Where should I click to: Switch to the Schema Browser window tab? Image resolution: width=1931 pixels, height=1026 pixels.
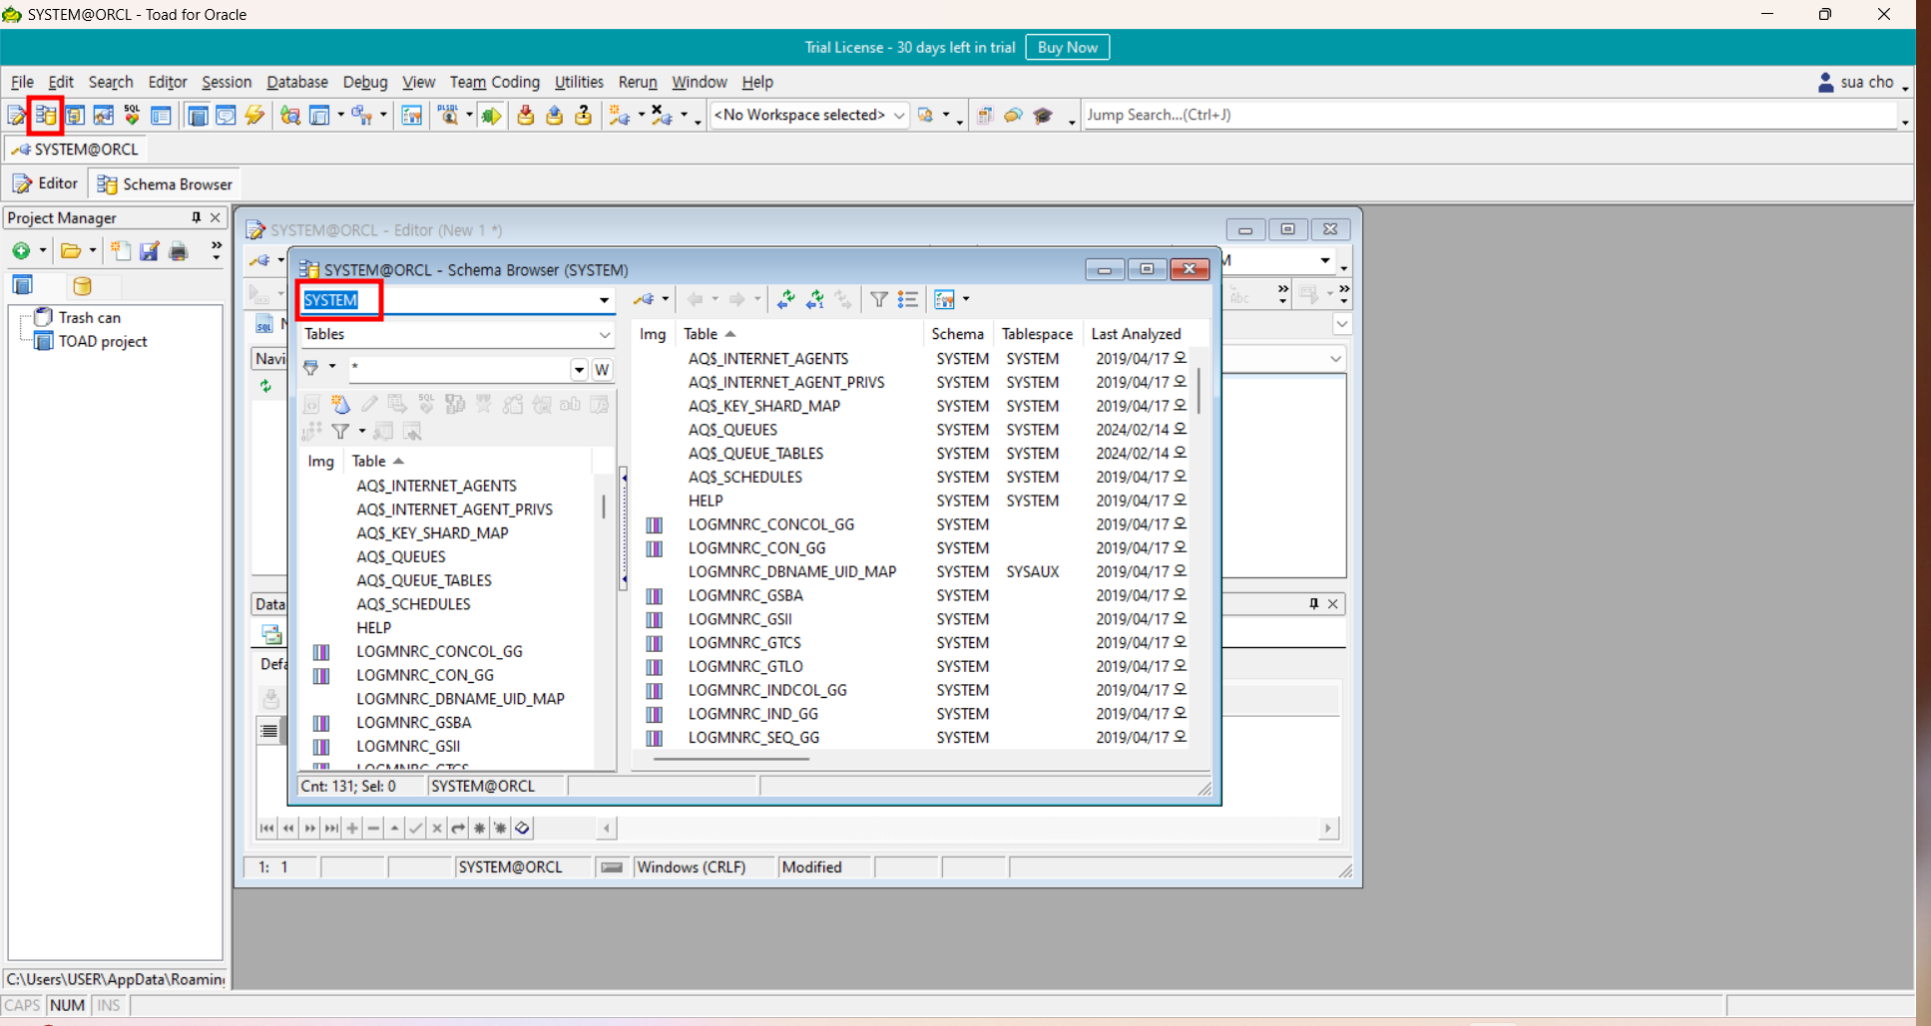click(165, 184)
